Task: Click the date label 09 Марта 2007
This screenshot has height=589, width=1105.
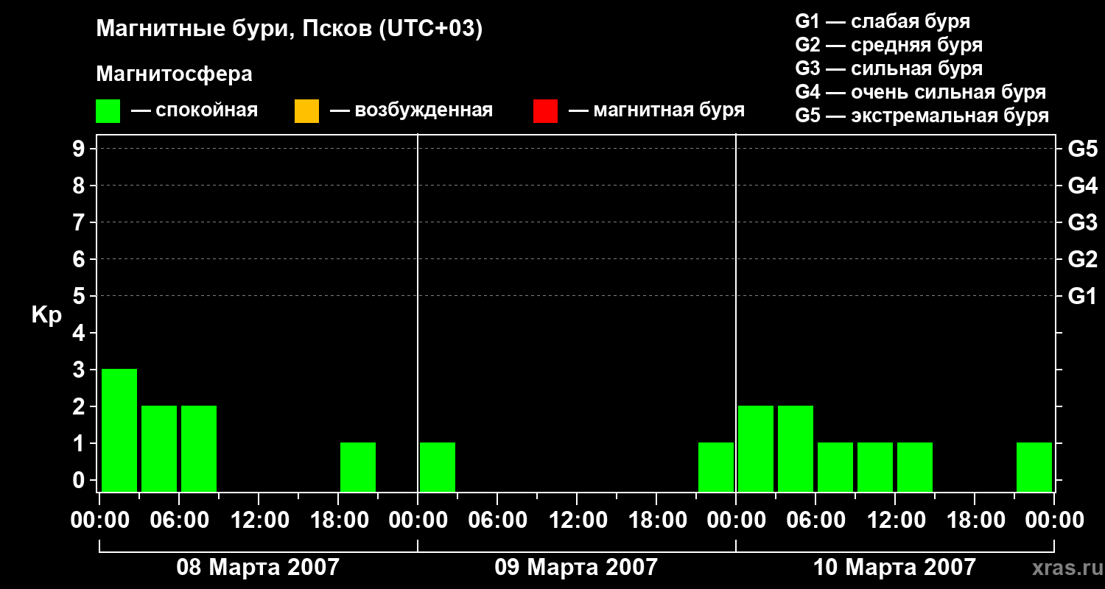Action: click(576, 567)
